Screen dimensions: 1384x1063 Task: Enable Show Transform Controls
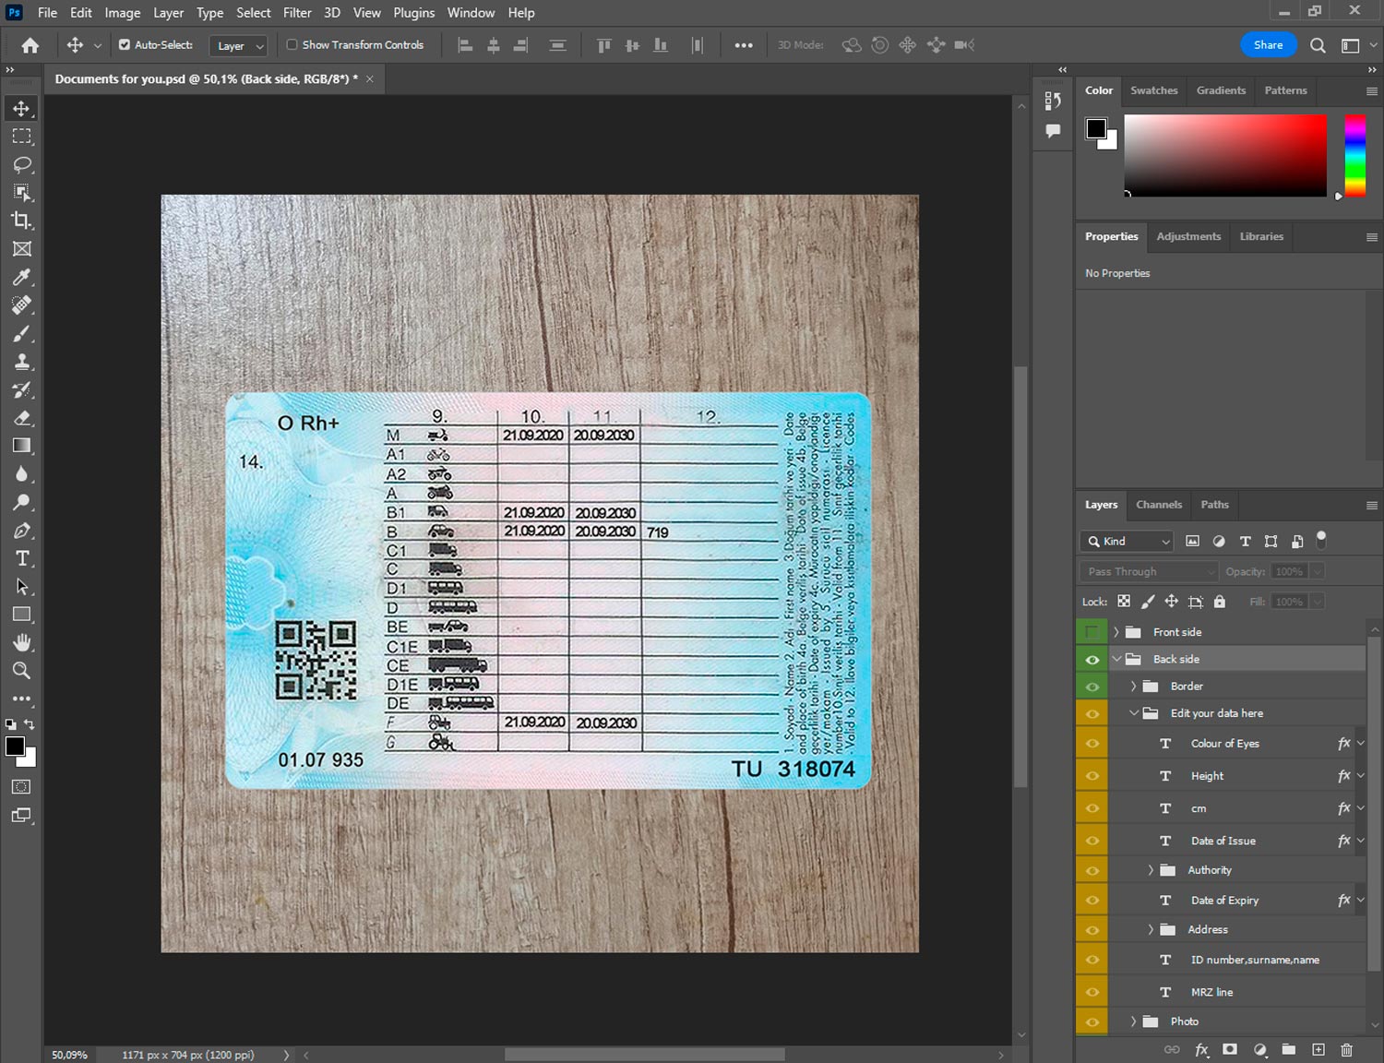(x=292, y=44)
